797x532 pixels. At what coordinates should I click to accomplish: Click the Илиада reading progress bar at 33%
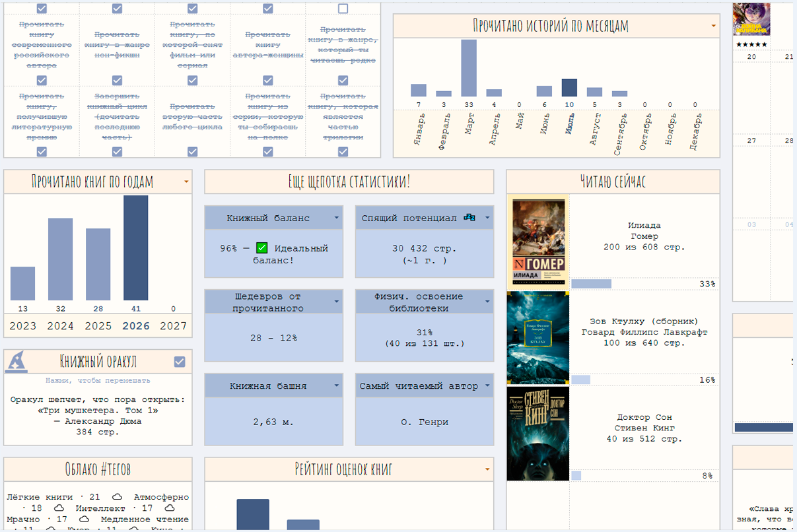(x=592, y=284)
